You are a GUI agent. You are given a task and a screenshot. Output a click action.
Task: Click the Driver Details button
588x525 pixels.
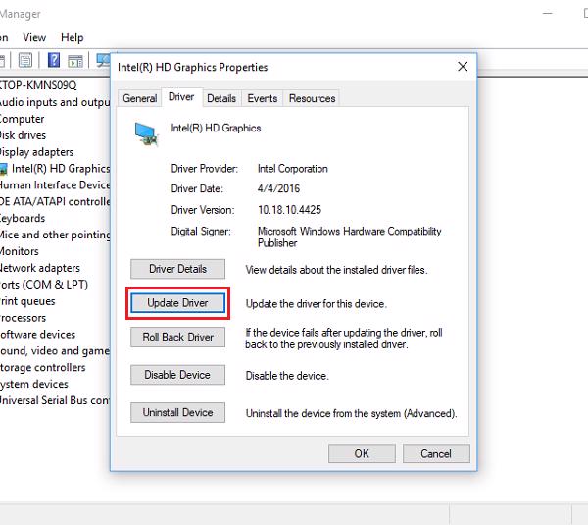tap(177, 269)
